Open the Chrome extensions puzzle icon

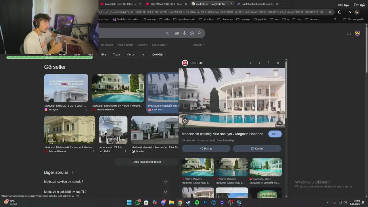340,12
